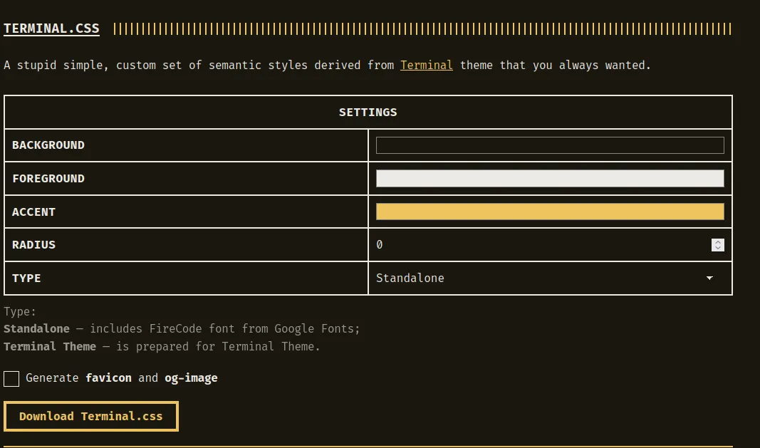Screen dimensions: 760x448
Task: Click the BACKGROUND row label
Action: point(48,145)
